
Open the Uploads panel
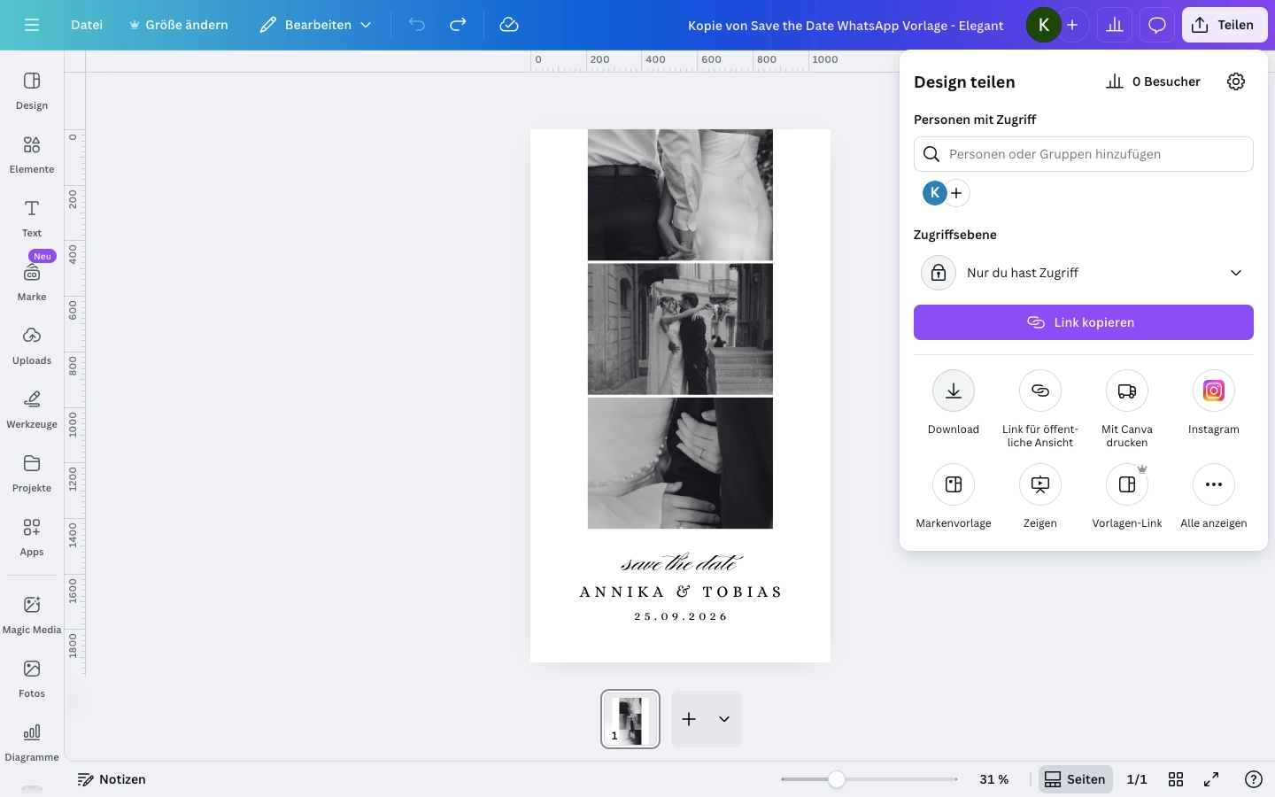(x=32, y=346)
